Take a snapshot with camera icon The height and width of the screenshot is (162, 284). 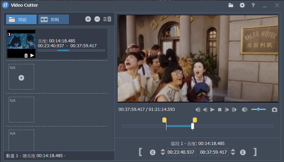pos(274,110)
